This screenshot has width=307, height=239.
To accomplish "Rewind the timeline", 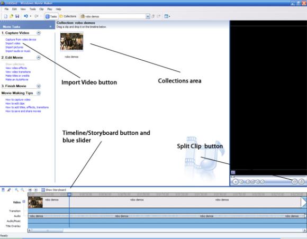I will tap(30, 190).
